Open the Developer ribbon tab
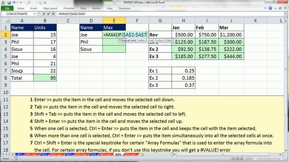This screenshot has height=162, width=289. tap(125, 8)
